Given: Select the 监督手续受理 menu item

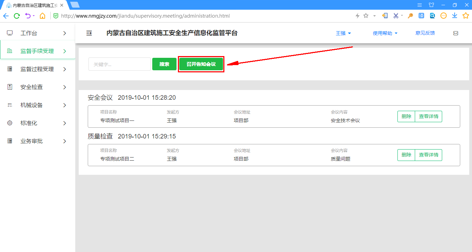Looking at the screenshot, I should click(37, 51).
